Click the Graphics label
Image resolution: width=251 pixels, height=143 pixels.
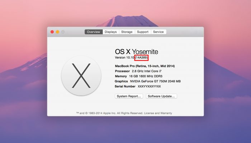point(121,81)
